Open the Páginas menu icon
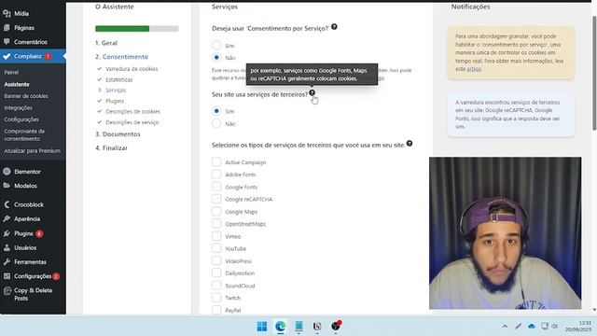This screenshot has width=597, height=336. pos(7,27)
